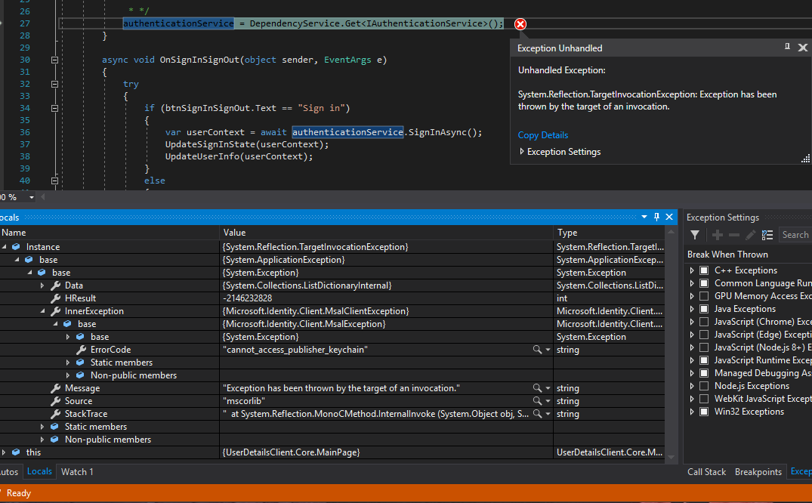This screenshot has width=812, height=503.
Task: Expand the C++ Exceptions category
Action: [692, 270]
